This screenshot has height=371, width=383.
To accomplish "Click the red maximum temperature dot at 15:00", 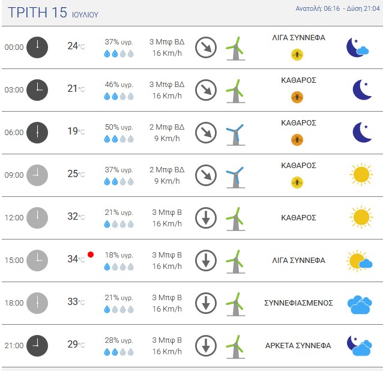I will point(91,255).
